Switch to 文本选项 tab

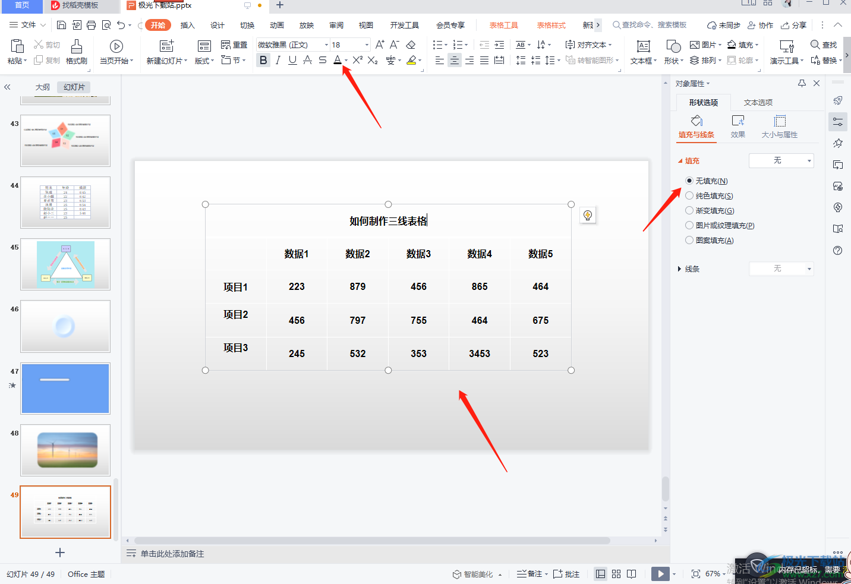[x=758, y=102]
